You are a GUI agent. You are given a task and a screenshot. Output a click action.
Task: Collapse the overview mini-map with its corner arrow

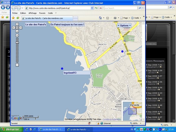[x=141, y=119]
